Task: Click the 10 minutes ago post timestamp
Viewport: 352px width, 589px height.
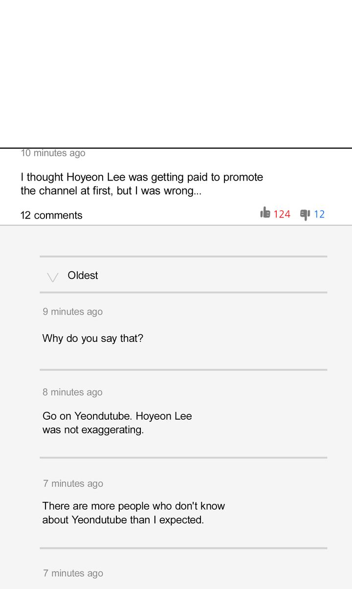Action: click(x=53, y=153)
